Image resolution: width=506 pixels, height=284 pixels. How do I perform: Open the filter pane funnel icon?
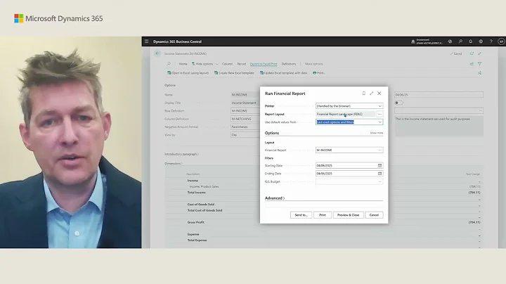point(480,64)
